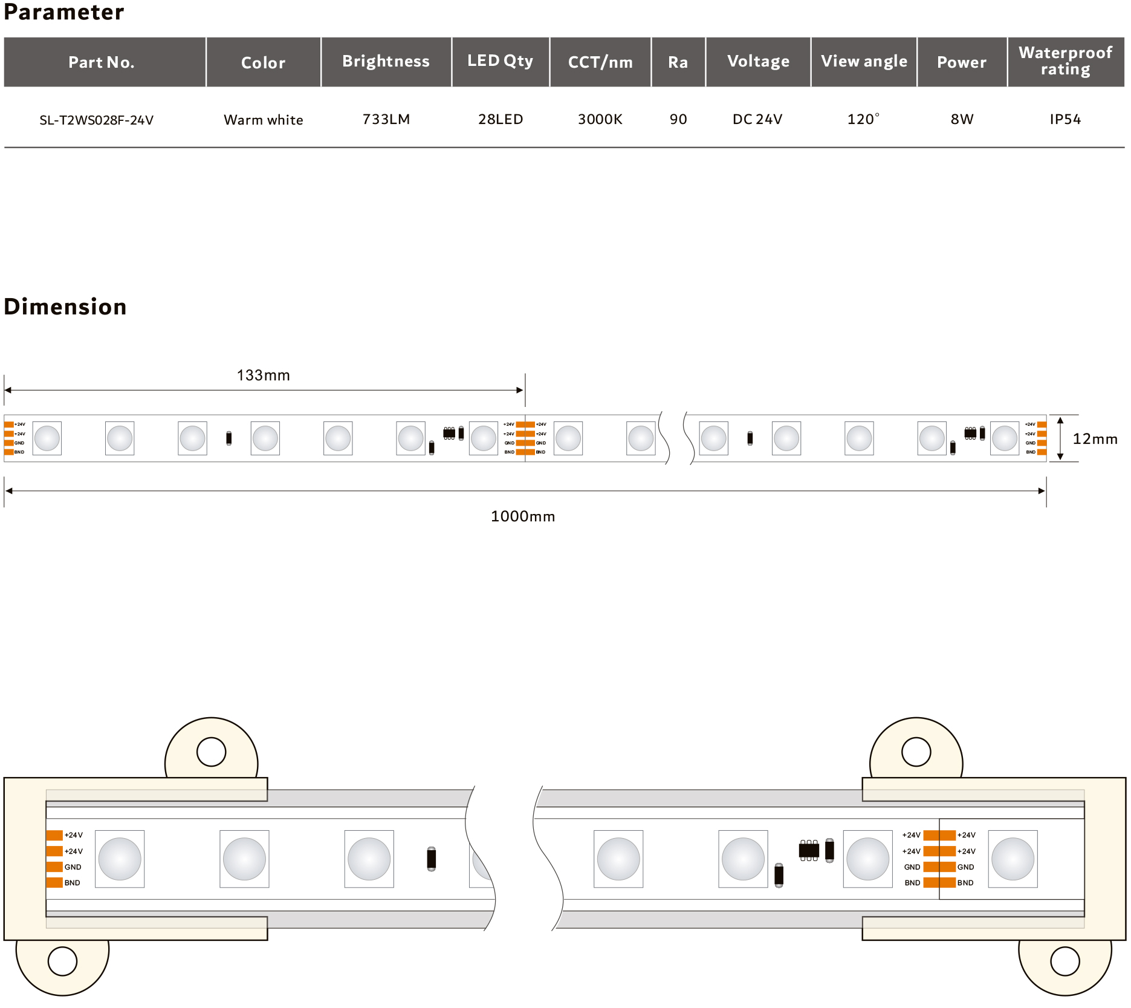Click the 12mm vertical dimension arrow
This screenshot has width=1131, height=1008.
(x=1060, y=438)
